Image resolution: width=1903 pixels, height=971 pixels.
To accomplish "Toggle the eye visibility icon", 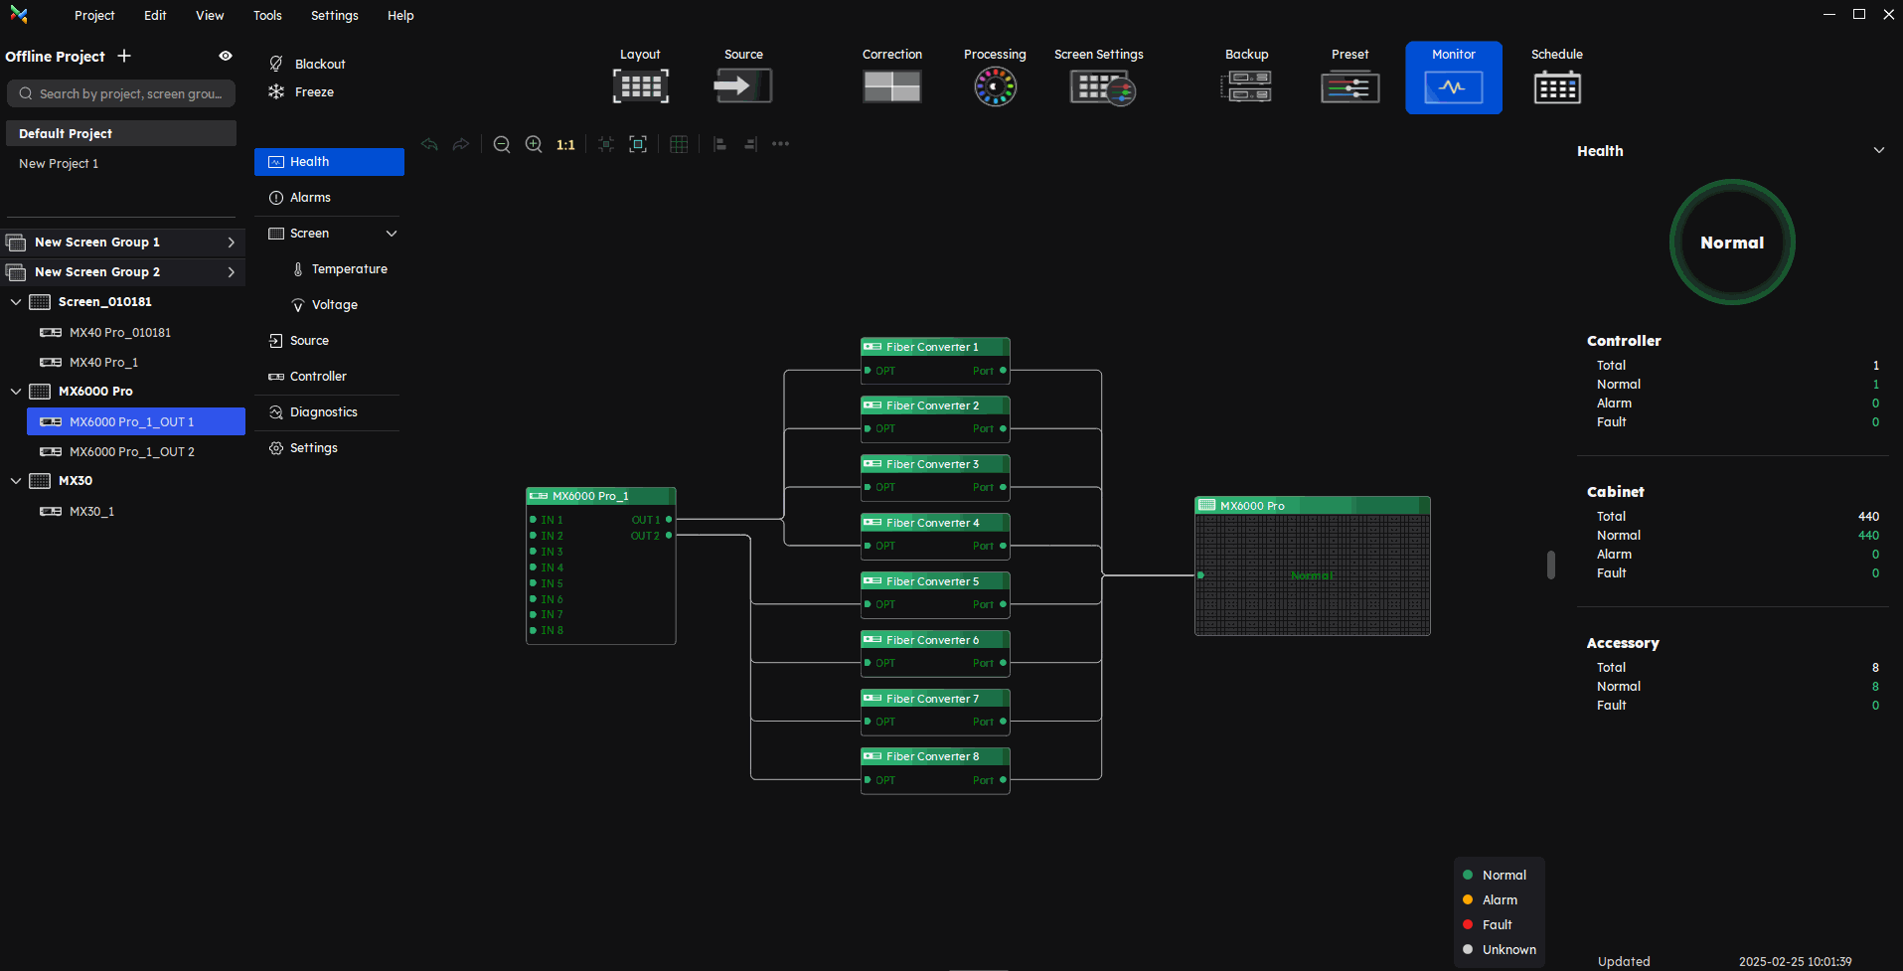I will tap(226, 57).
